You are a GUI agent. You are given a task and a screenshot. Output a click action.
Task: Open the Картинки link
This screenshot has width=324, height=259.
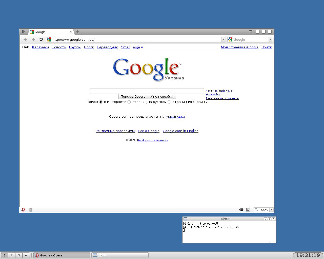(x=40, y=47)
